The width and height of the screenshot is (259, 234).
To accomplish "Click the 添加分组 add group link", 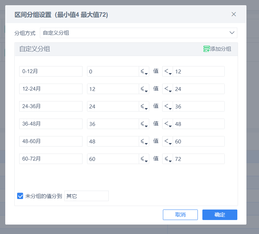I will [221, 49].
